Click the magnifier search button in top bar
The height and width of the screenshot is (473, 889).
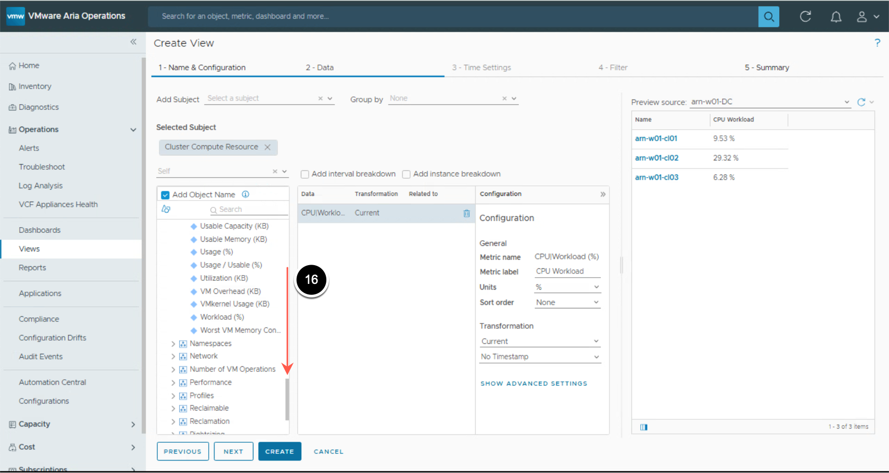768,17
